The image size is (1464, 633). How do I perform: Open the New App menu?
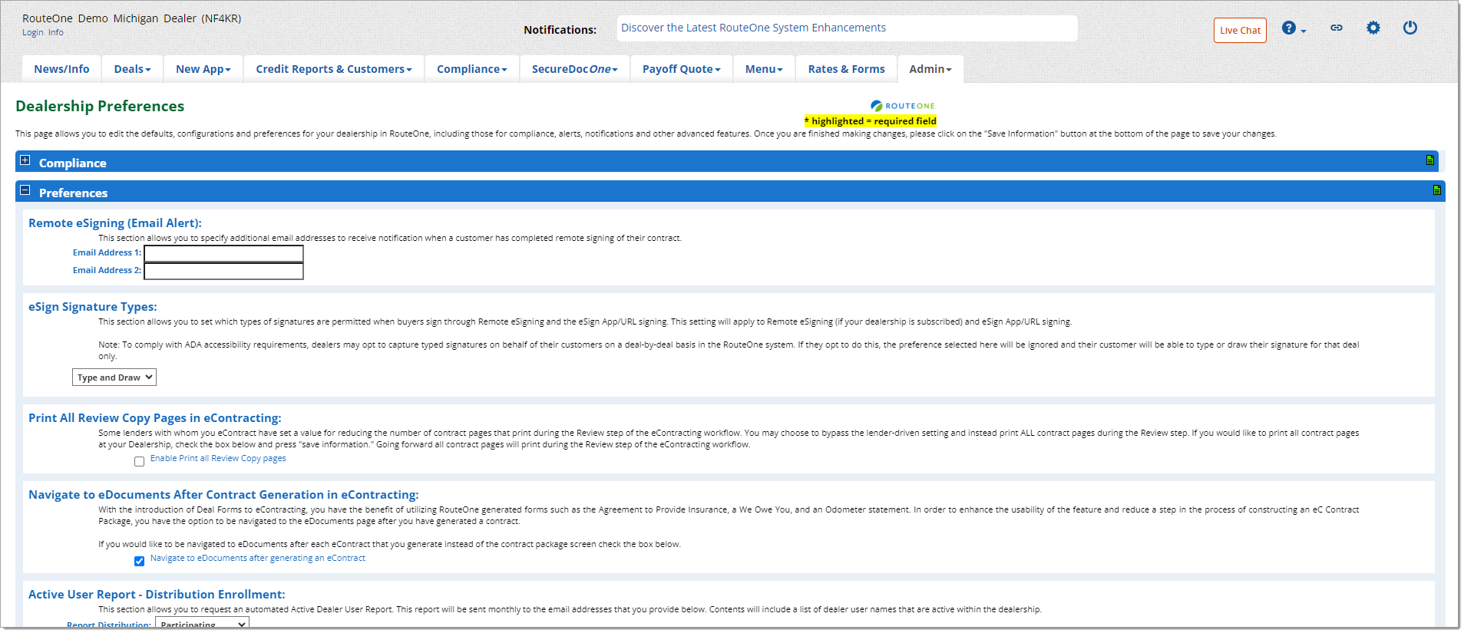pyautogui.click(x=203, y=69)
